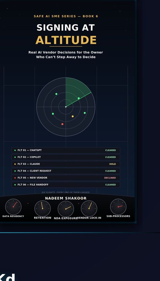Click the ALTITUDE title word
Viewport: 160px width, 281px height.
point(66,40)
